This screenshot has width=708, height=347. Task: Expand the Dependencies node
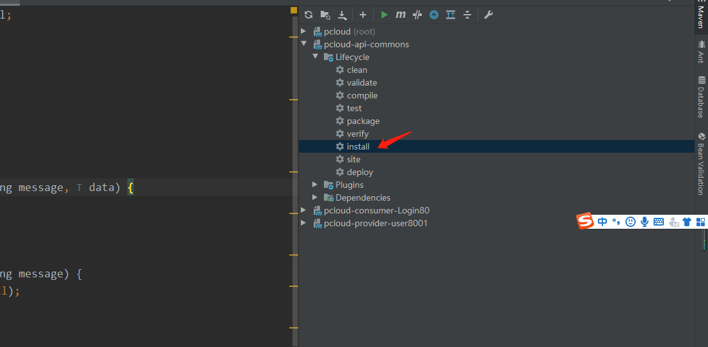[x=315, y=197]
